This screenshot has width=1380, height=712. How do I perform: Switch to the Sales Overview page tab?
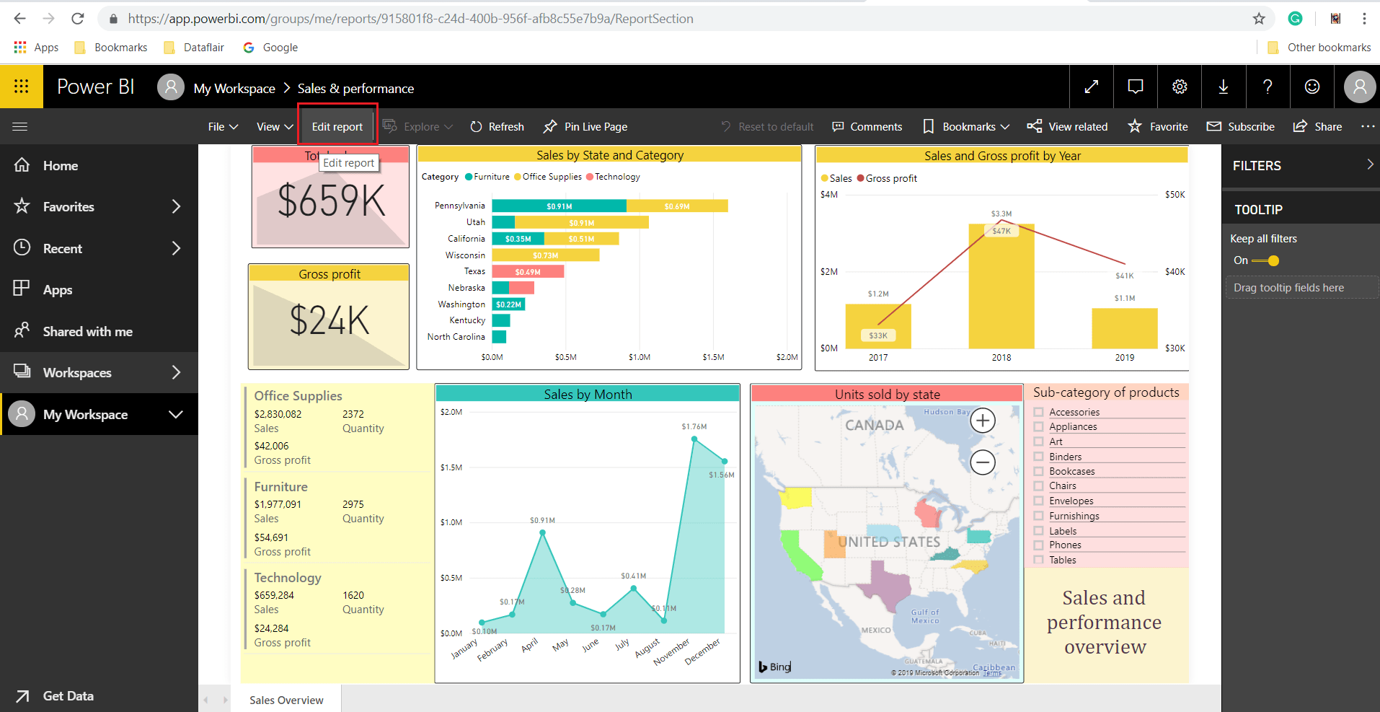coord(286,699)
